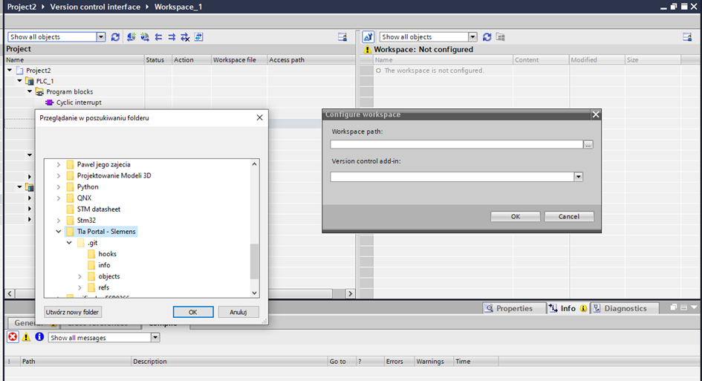Click the Workspace path input field

[x=456, y=145]
